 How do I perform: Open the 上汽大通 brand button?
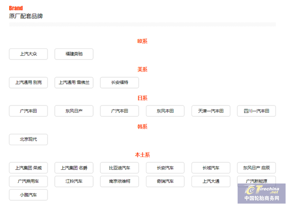tap(211, 182)
